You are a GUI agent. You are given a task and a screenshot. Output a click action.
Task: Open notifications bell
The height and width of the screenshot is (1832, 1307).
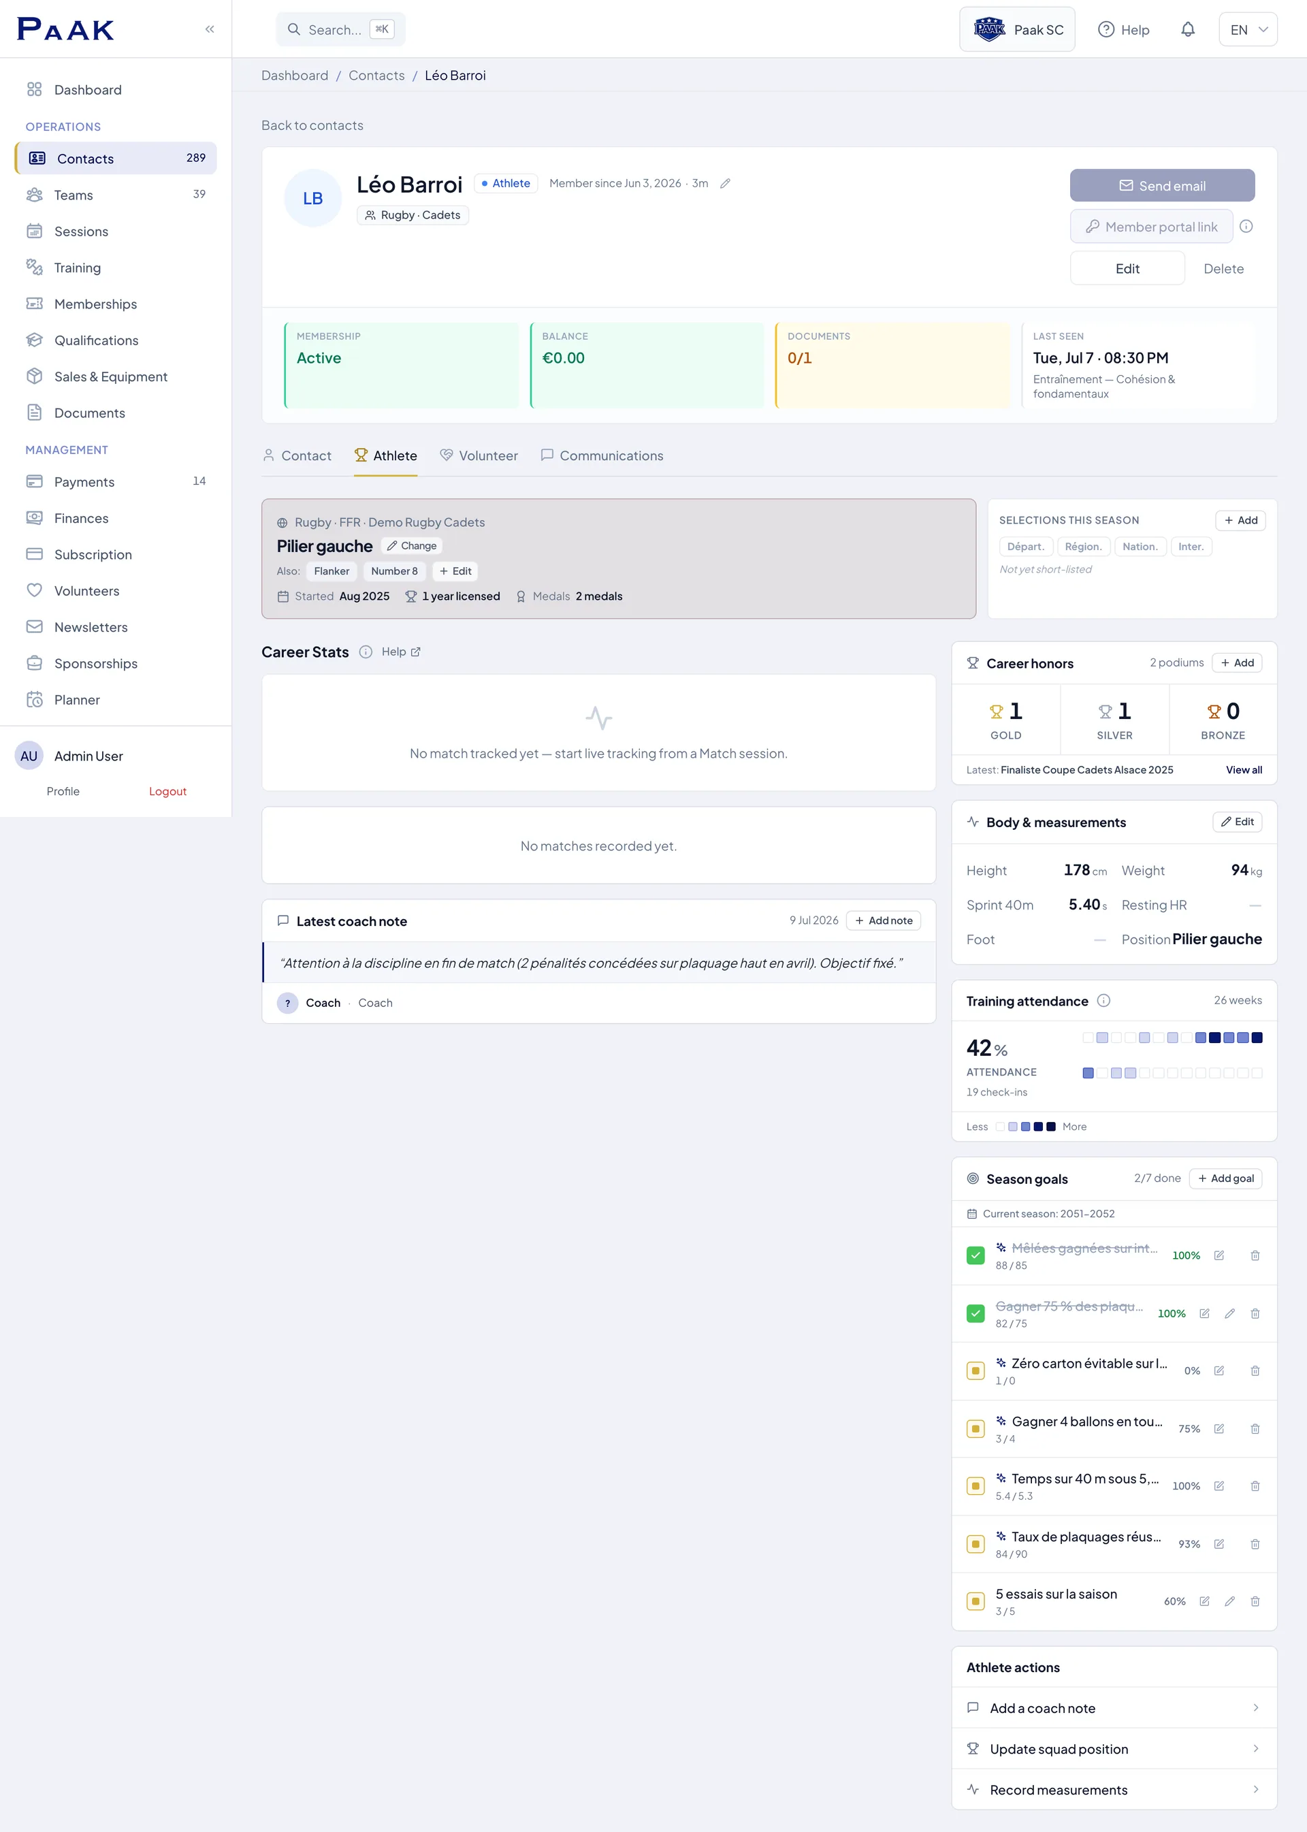[x=1187, y=30]
